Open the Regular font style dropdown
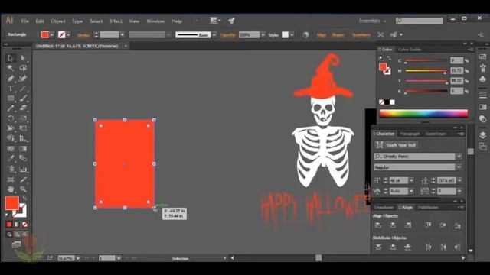The width and height of the screenshot is (490, 275). 459,167
